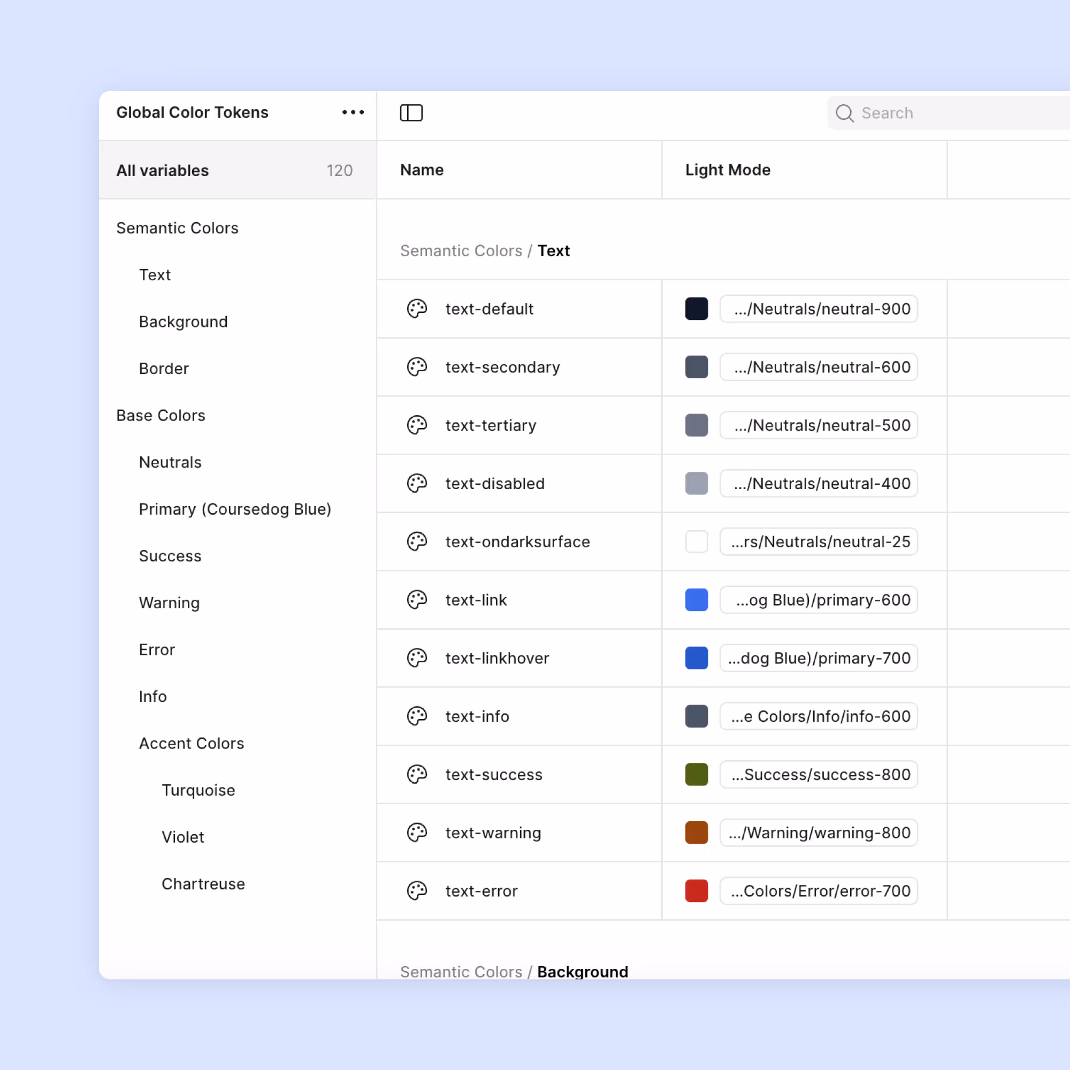Click the .../Neutrals/neutral-600 alias chip
This screenshot has width=1070, height=1070.
(819, 367)
